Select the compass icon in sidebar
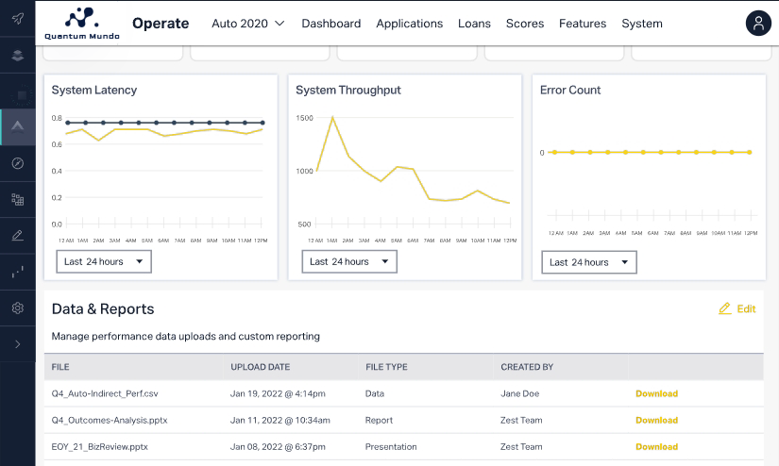The height and width of the screenshot is (466, 779). (17, 163)
